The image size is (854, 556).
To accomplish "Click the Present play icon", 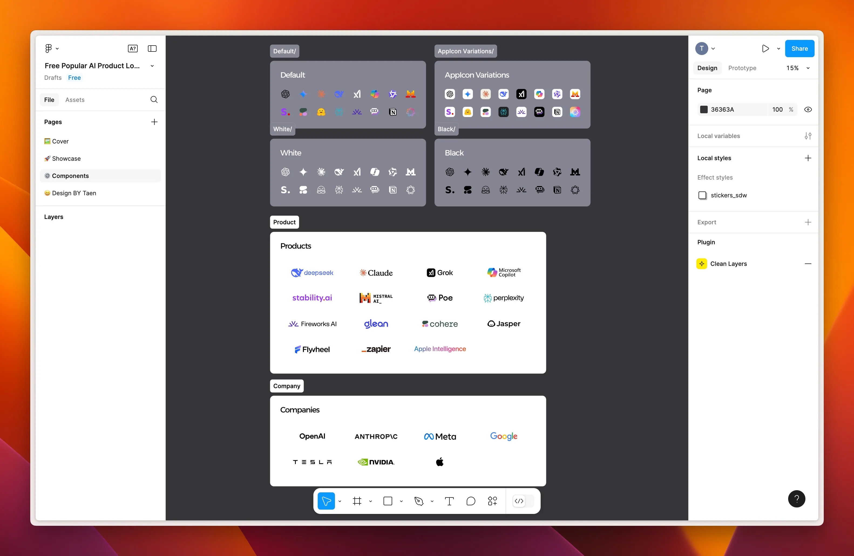I will click(765, 48).
